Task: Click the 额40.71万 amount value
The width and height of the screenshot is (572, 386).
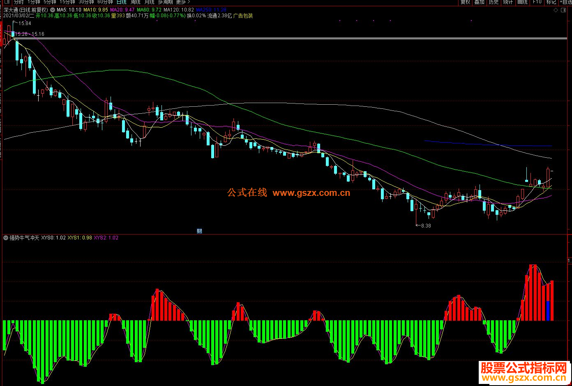Action: [x=137, y=16]
